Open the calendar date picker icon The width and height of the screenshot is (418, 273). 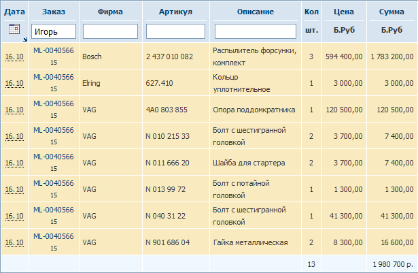[14, 29]
